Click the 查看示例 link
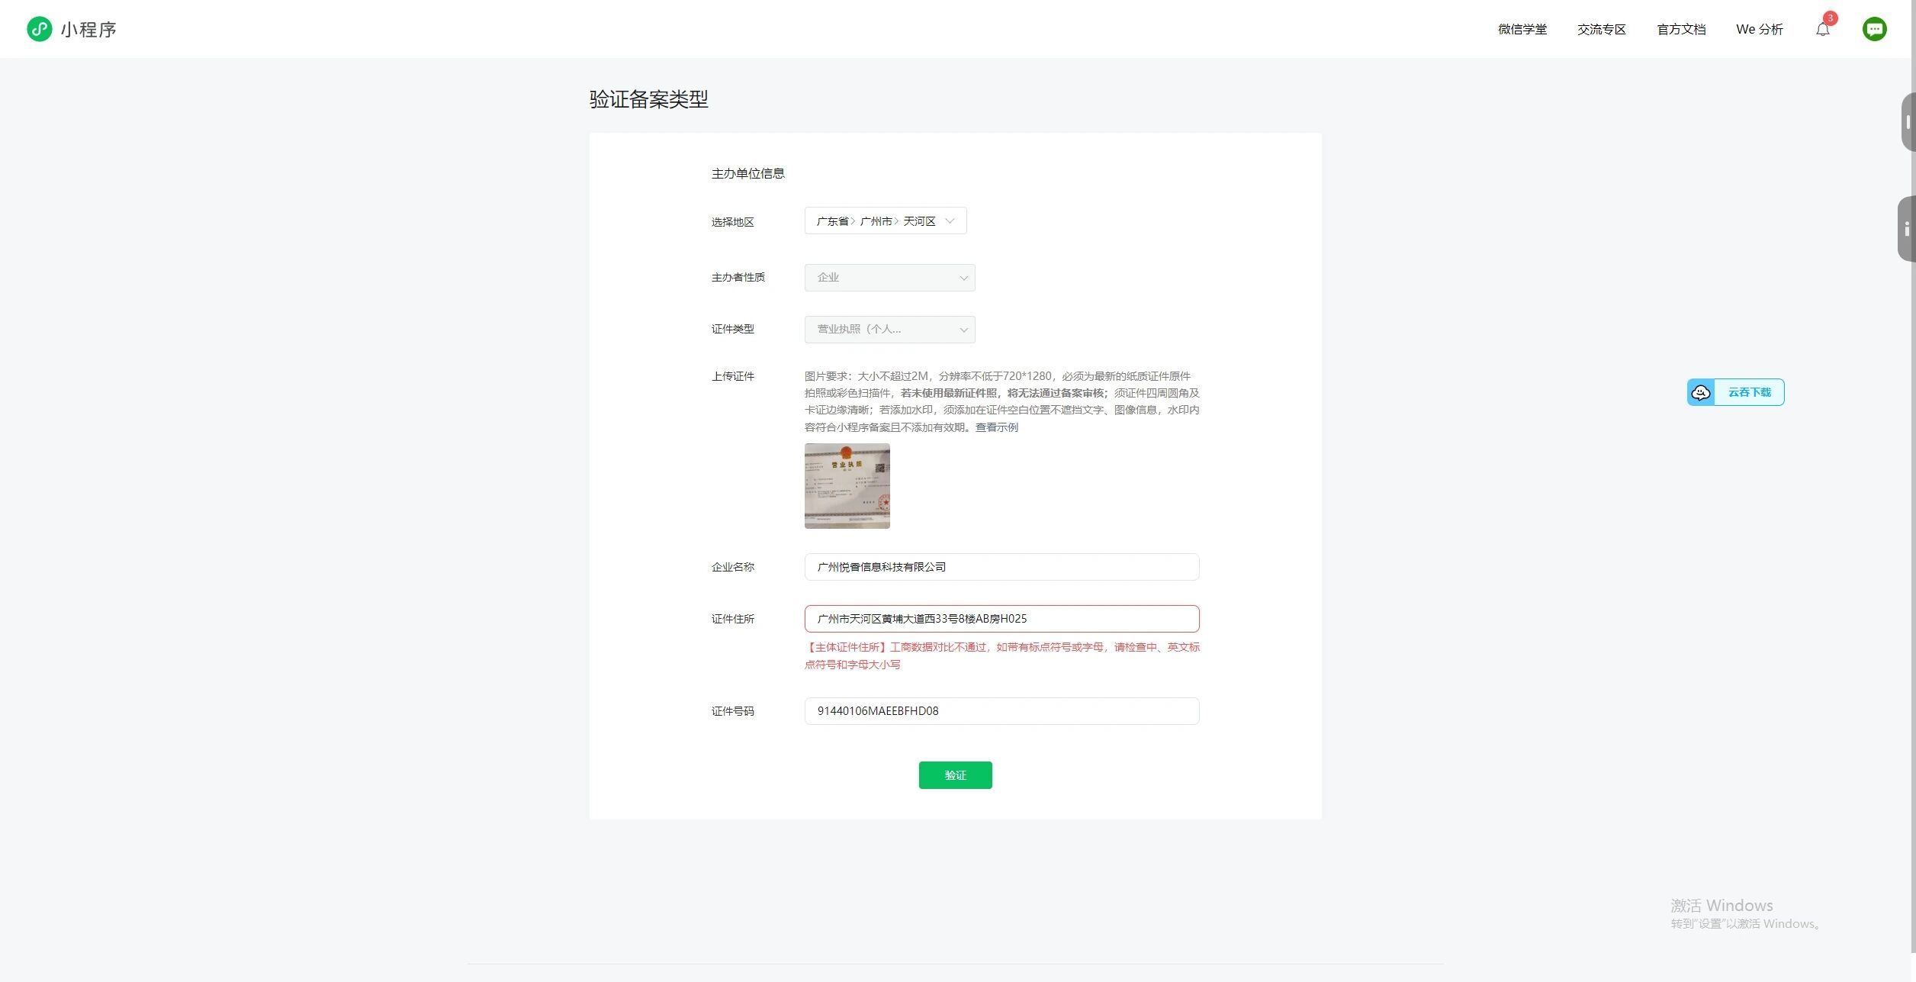Viewport: 1916px width, 982px height. click(x=996, y=427)
